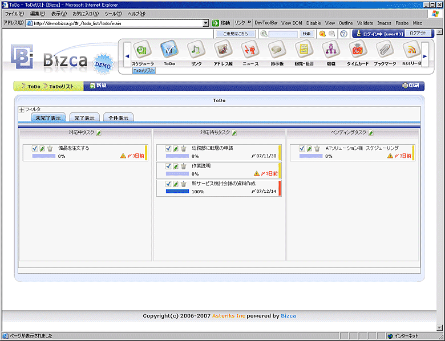
Task: Edit the 総務部に転居の申請 task
Action: (x=176, y=148)
